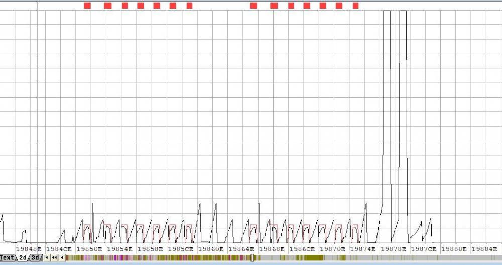502x265 pixels.
Task: Click the single left-arrow step button
Action: click(61, 258)
